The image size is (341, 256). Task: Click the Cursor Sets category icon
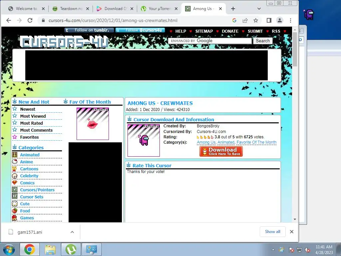click(x=15, y=196)
